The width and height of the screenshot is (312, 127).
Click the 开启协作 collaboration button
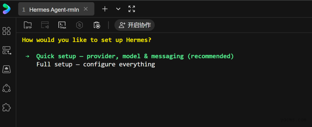(135, 25)
